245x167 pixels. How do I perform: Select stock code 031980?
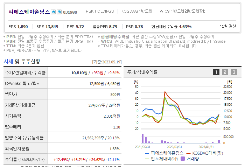point(70,12)
